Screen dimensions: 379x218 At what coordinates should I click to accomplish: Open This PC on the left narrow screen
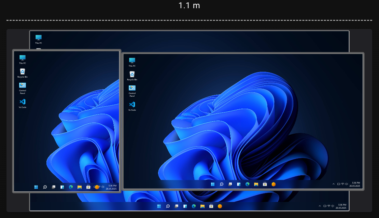coord(23,59)
